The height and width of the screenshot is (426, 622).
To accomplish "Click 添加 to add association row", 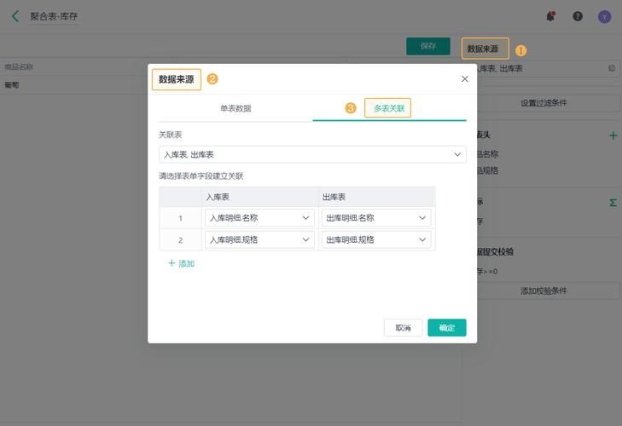I will 181,263.
